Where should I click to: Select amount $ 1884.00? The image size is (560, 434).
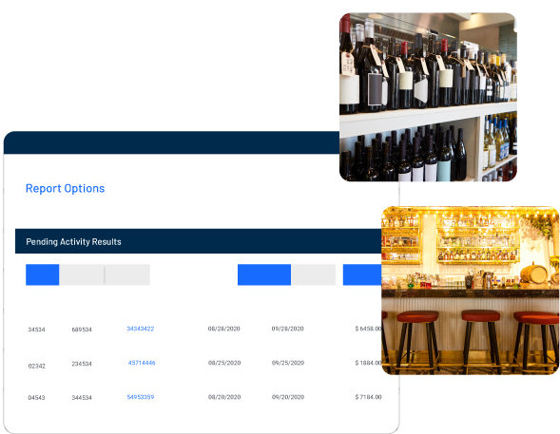[368, 363]
